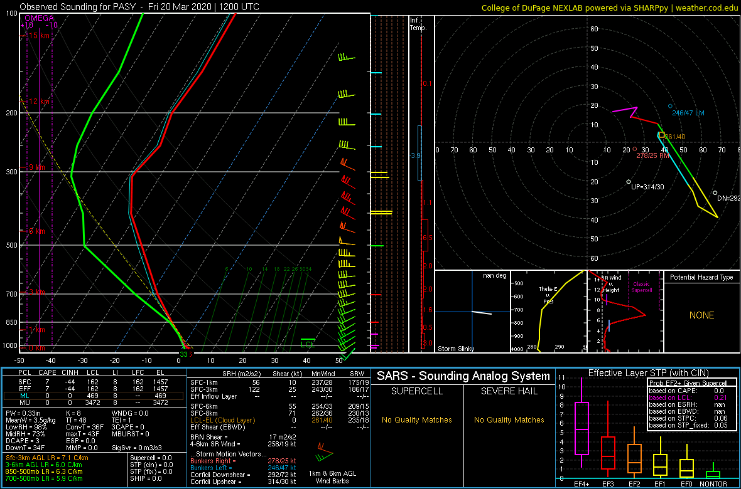The width and height of the screenshot is (741, 489).
Task: Click the green LCL marker on the skew-T
Action: pos(308,344)
